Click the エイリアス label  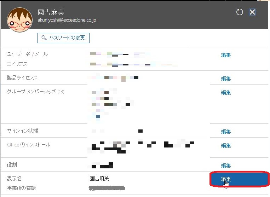17,64
